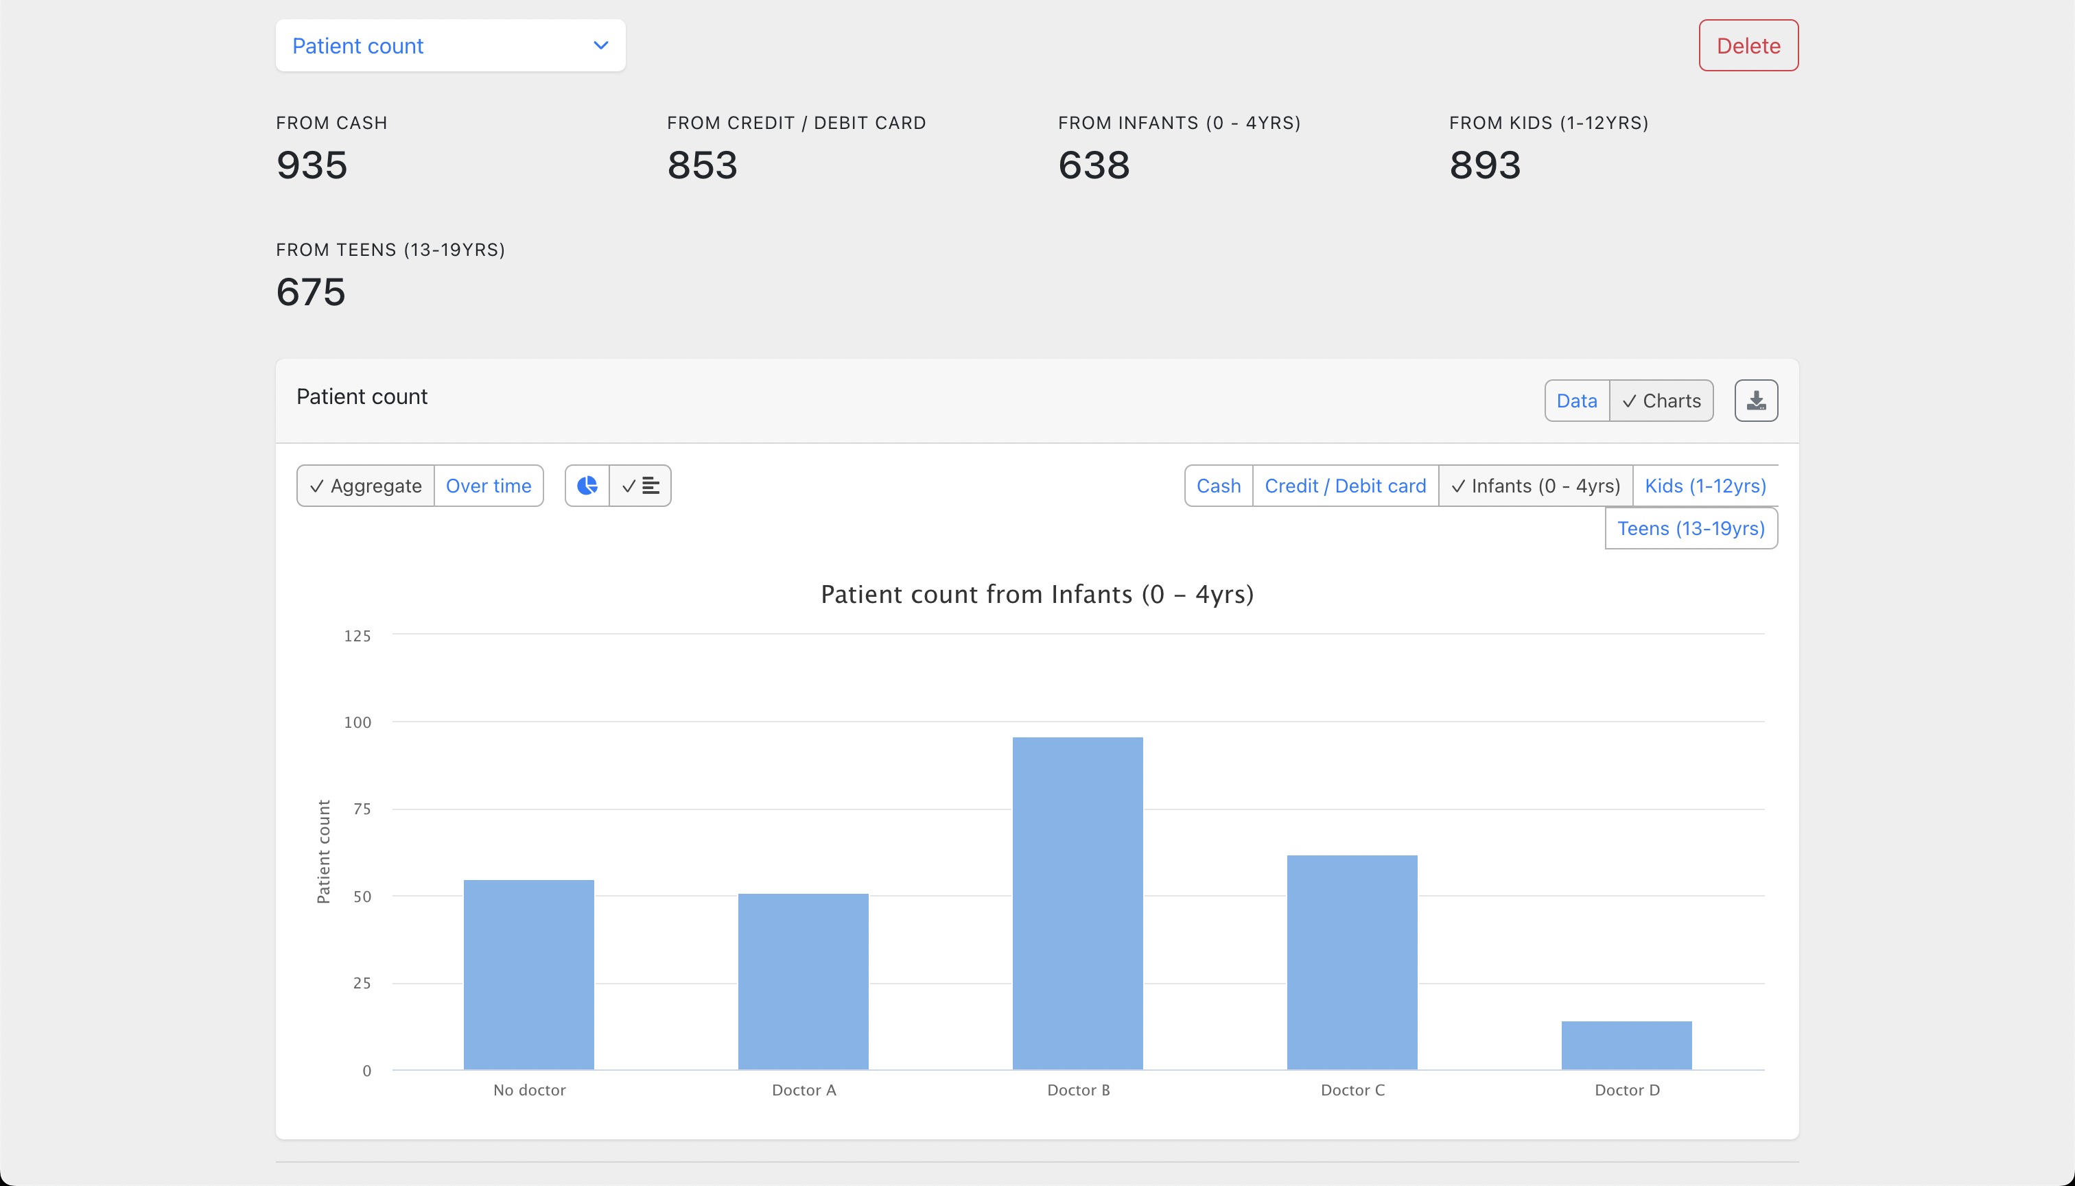Click the Doctor A axis label
The width and height of the screenshot is (2075, 1186).
click(804, 1090)
